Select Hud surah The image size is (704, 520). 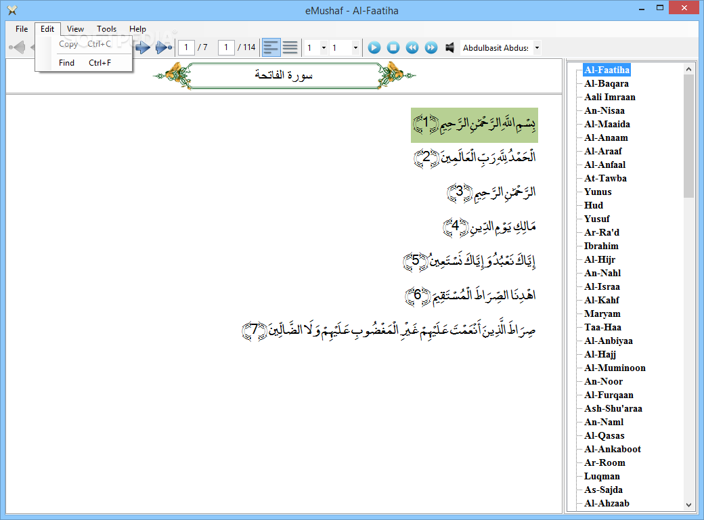[594, 205]
